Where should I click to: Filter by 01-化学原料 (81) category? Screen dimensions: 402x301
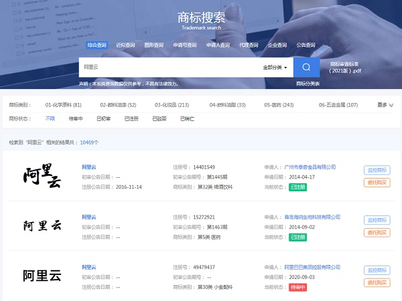[x=64, y=105]
